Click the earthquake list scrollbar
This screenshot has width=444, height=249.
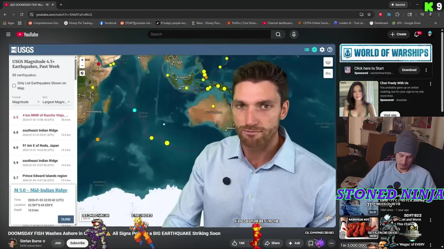click(75, 69)
